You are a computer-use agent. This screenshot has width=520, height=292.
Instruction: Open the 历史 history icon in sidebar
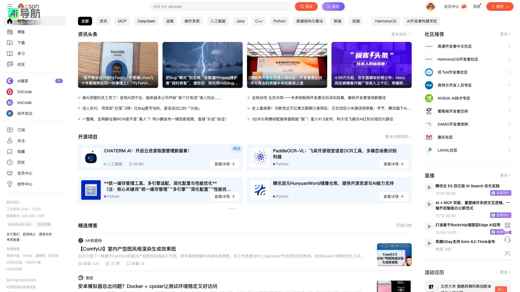pyautogui.click(x=9, y=162)
